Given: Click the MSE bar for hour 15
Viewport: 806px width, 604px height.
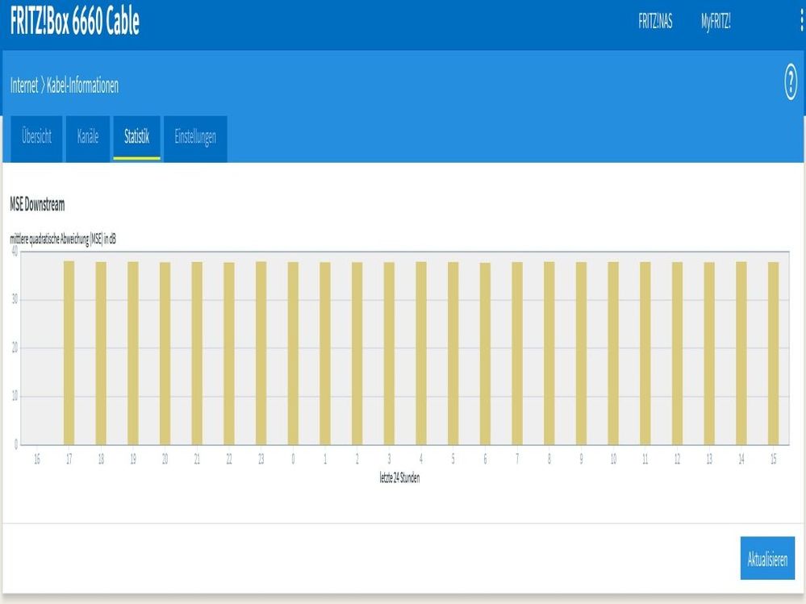Looking at the screenshot, I should click(x=773, y=353).
